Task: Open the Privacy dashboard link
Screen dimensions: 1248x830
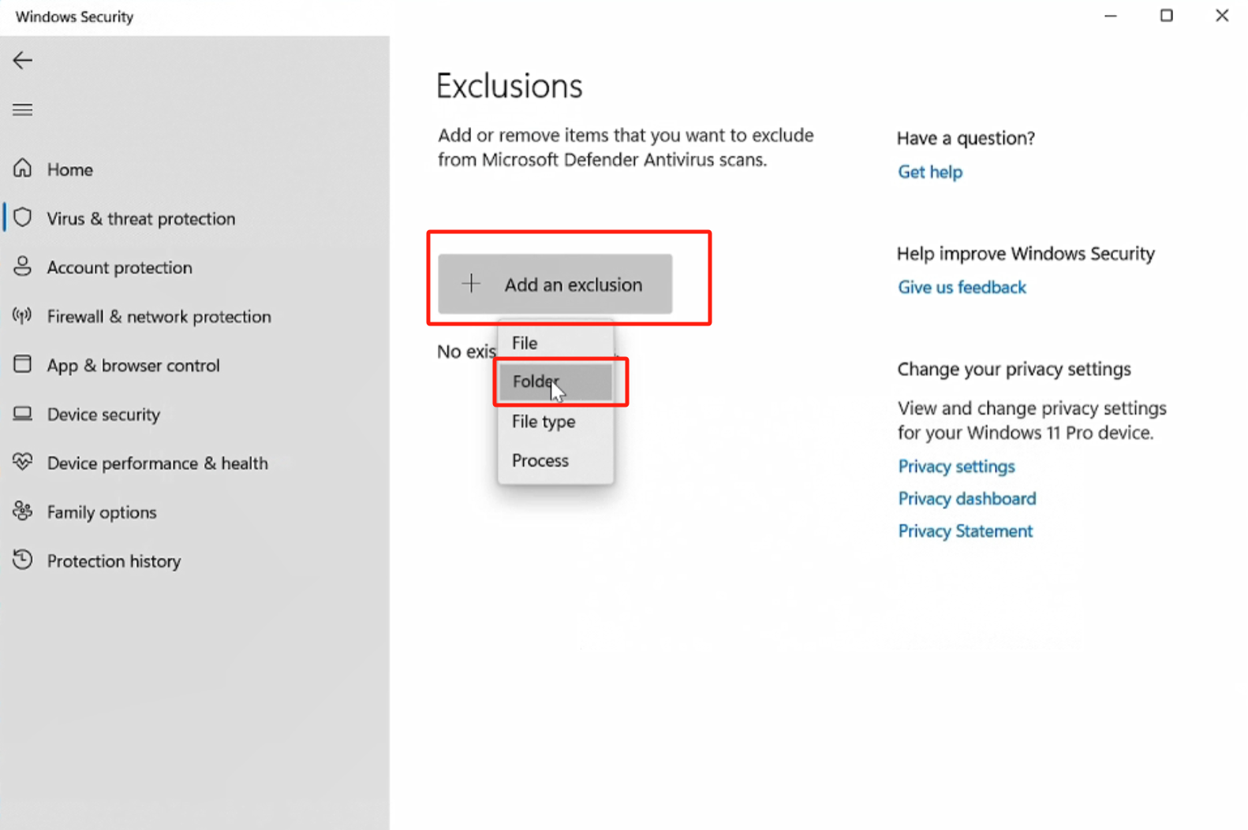Action: tap(966, 499)
